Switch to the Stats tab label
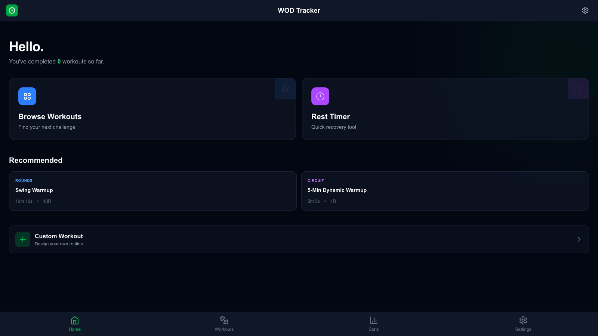This screenshot has height=336, width=598. 374,329
